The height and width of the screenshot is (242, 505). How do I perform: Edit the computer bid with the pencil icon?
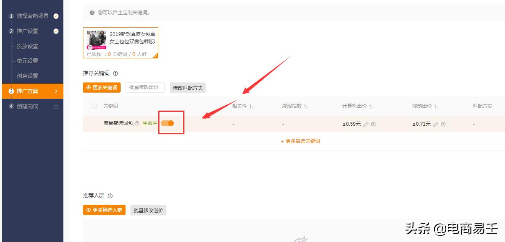pyautogui.click(x=366, y=124)
